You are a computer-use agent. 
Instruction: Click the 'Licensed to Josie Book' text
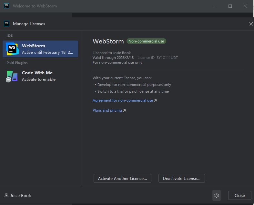pos(112,53)
